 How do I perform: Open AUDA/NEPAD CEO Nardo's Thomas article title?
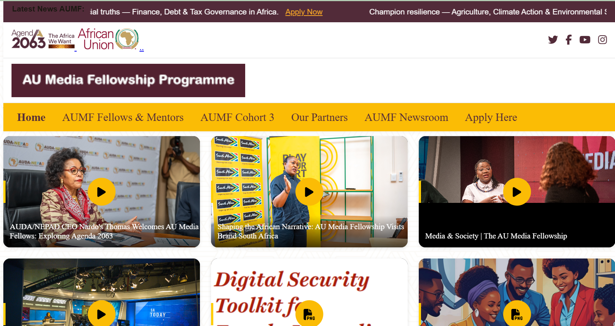(x=104, y=231)
